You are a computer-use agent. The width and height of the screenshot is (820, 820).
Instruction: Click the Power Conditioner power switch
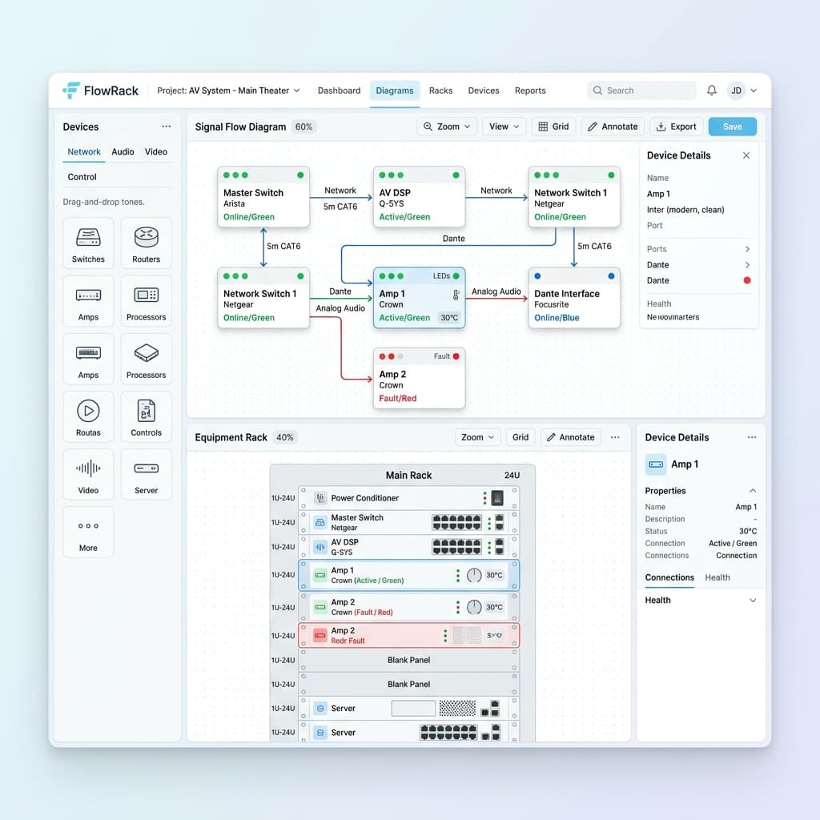[497, 498]
